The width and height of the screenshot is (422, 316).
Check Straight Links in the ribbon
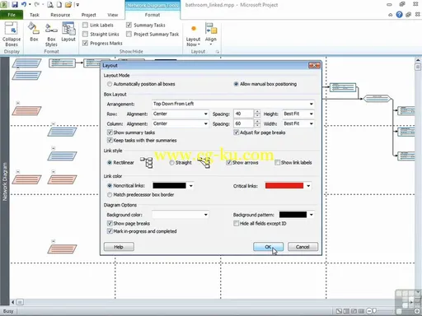click(86, 34)
